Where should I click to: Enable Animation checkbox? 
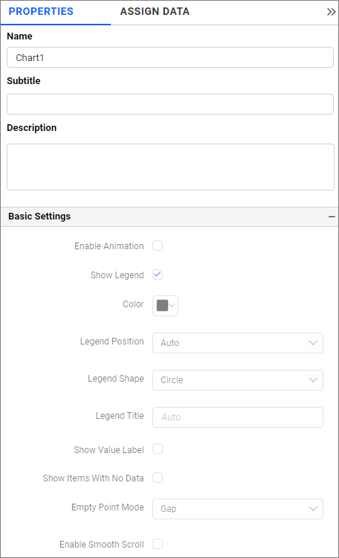click(x=158, y=246)
